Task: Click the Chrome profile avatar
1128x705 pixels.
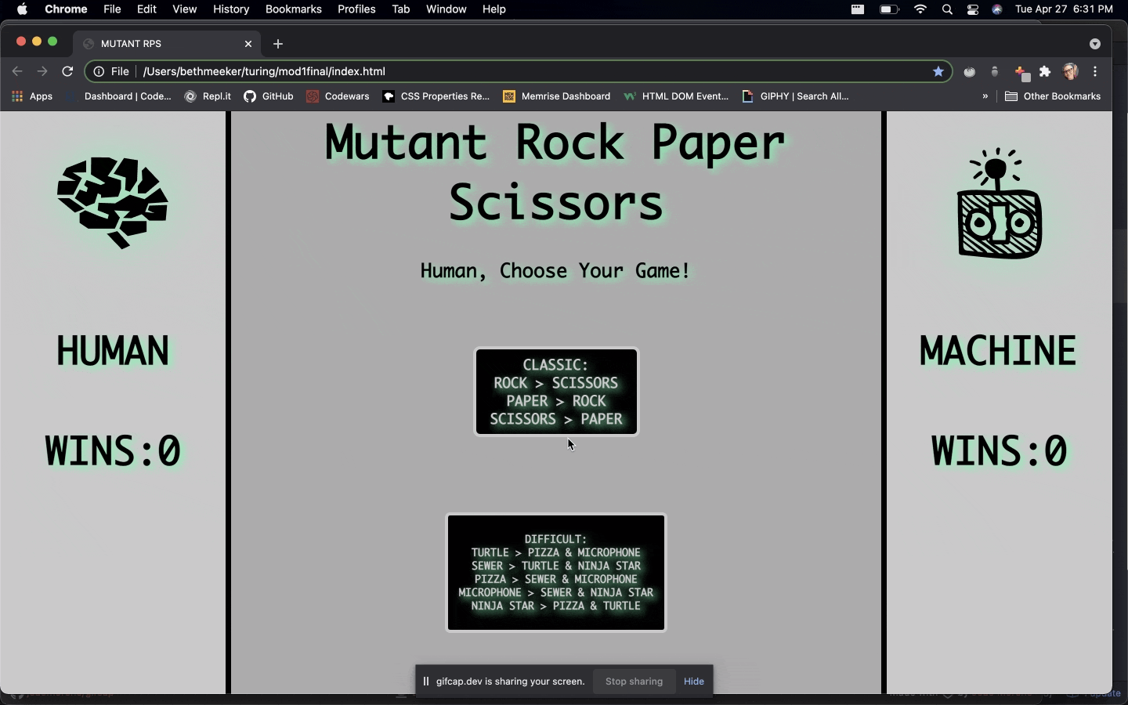Action: click(x=1071, y=71)
